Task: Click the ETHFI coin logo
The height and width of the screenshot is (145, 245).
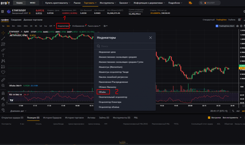Action: (x=9, y=12)
